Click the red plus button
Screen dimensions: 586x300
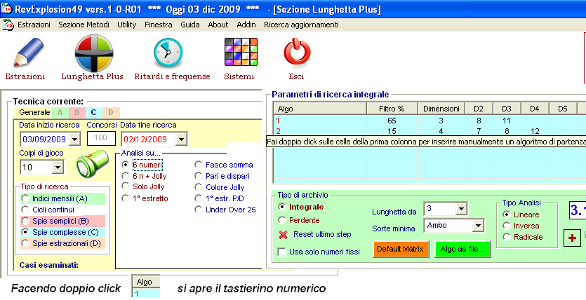572,238
